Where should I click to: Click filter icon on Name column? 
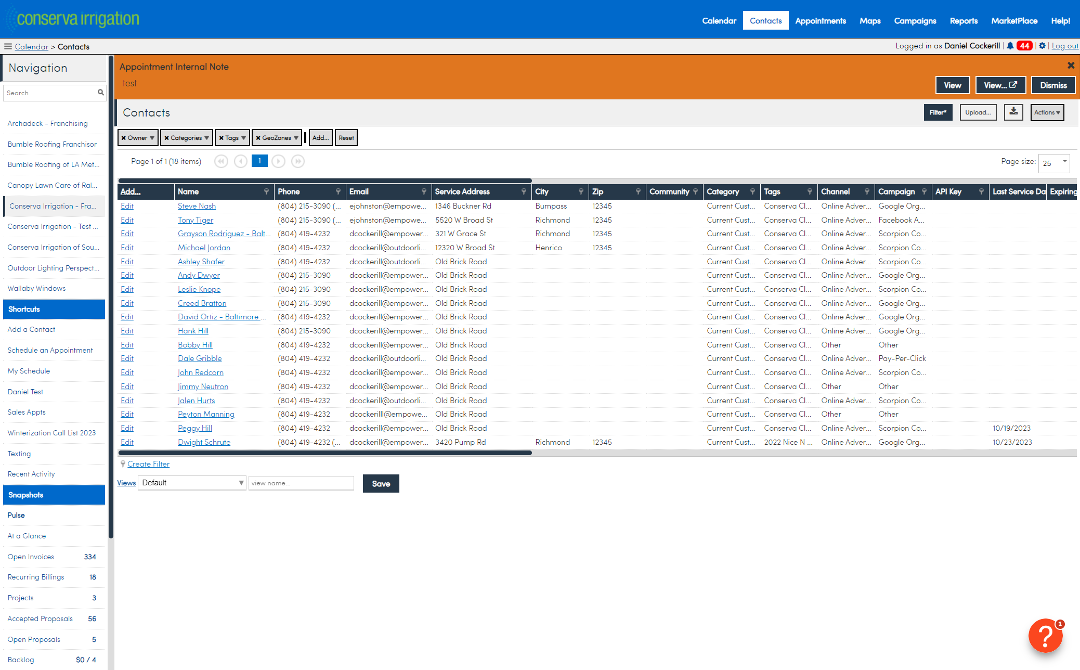tap(266, 191)
